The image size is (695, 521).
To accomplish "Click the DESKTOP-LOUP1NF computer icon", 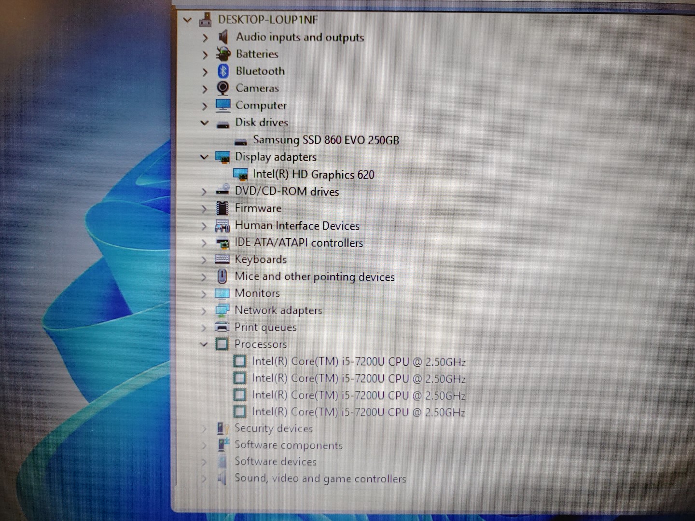I will click(205, 20).
